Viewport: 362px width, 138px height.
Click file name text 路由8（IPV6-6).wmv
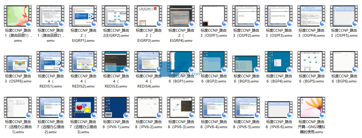pyautogui.click(x=279, y=124)
